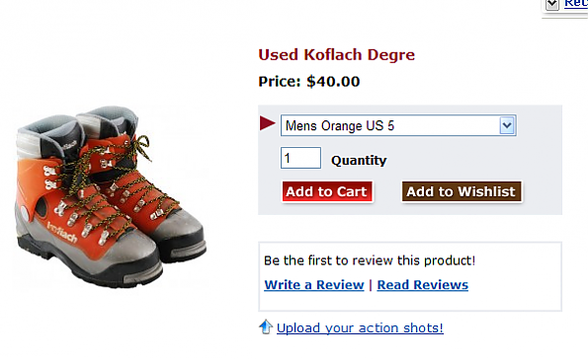The height and width of the screenshot is (359, 588).
Task: Click the Used Koflach Degre product title
Action: pyautogui.click(x=336, y=54)
